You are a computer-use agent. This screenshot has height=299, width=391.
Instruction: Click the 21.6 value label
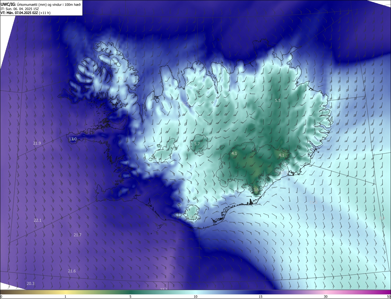(x=72, y=271)
